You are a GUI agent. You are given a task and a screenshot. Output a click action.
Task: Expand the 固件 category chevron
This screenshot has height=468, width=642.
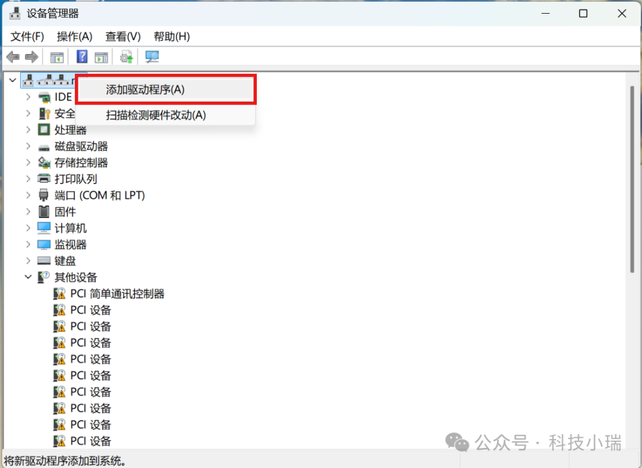click(29, 211)
